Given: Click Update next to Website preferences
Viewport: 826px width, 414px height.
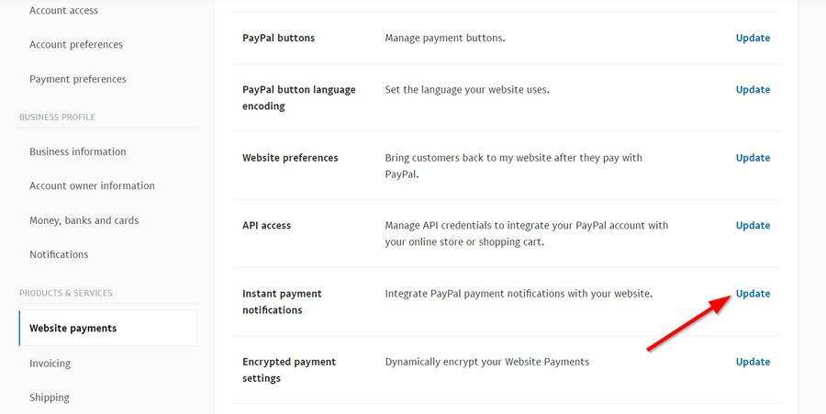Looking at the screenshot, I should pos(753,157).
